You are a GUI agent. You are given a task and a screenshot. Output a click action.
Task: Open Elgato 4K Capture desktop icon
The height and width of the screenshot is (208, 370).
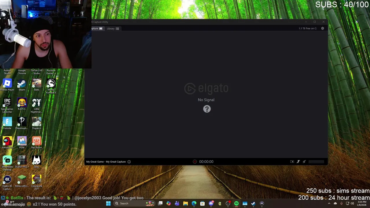pyautogui.click(x=7, y=183)
